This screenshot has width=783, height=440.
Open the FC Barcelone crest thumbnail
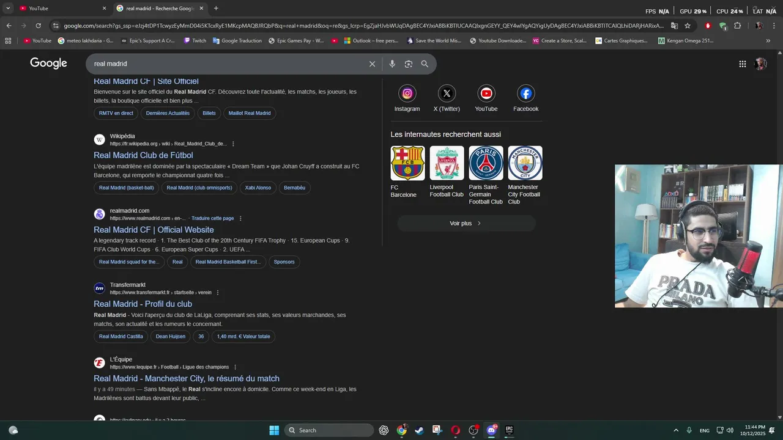pyautogui.click(x=407, y=163)
